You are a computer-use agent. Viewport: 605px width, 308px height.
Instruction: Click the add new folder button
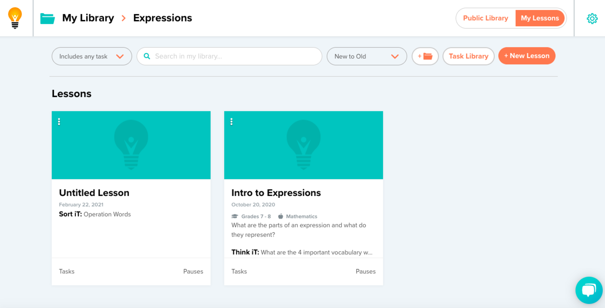(425, 56)
